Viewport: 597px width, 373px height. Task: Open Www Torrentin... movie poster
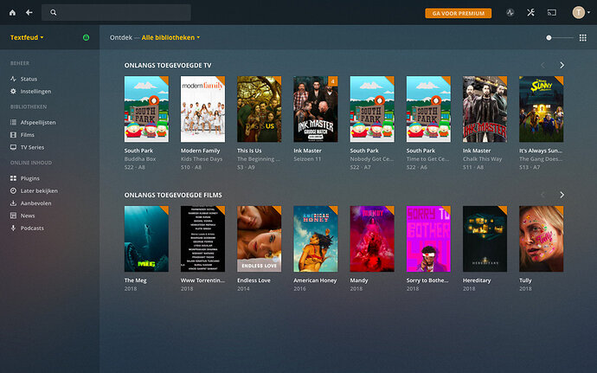point(203,239)
